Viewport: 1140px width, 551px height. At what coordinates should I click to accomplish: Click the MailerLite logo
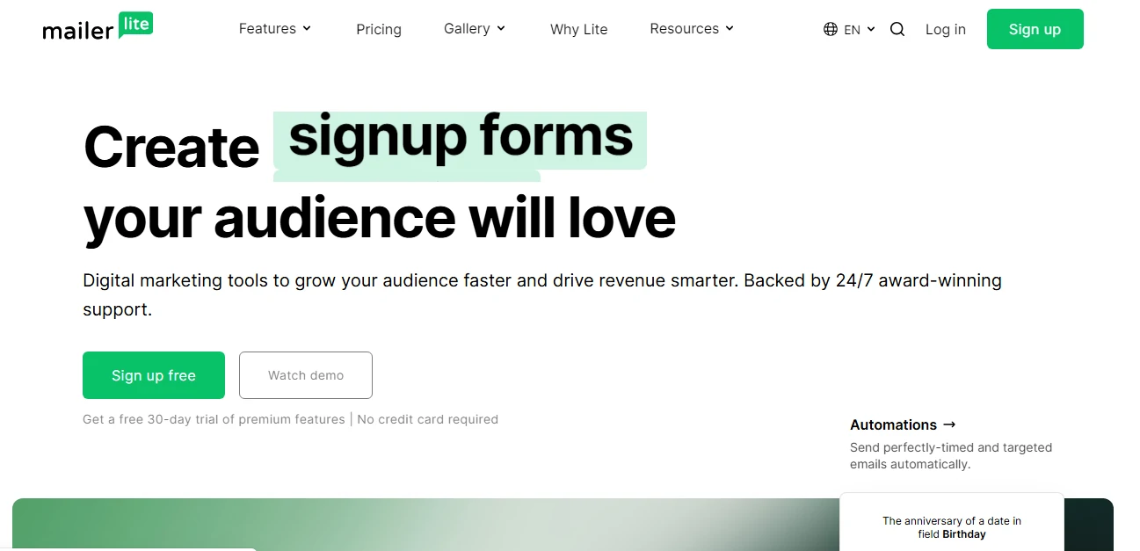coord(98,27)
